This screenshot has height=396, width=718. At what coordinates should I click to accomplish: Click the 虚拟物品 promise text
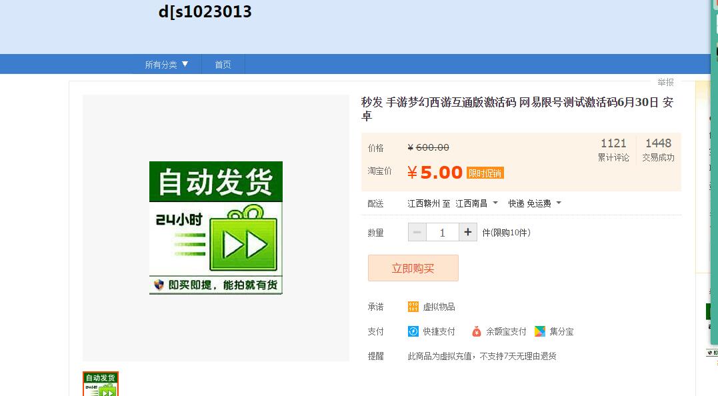439,307
